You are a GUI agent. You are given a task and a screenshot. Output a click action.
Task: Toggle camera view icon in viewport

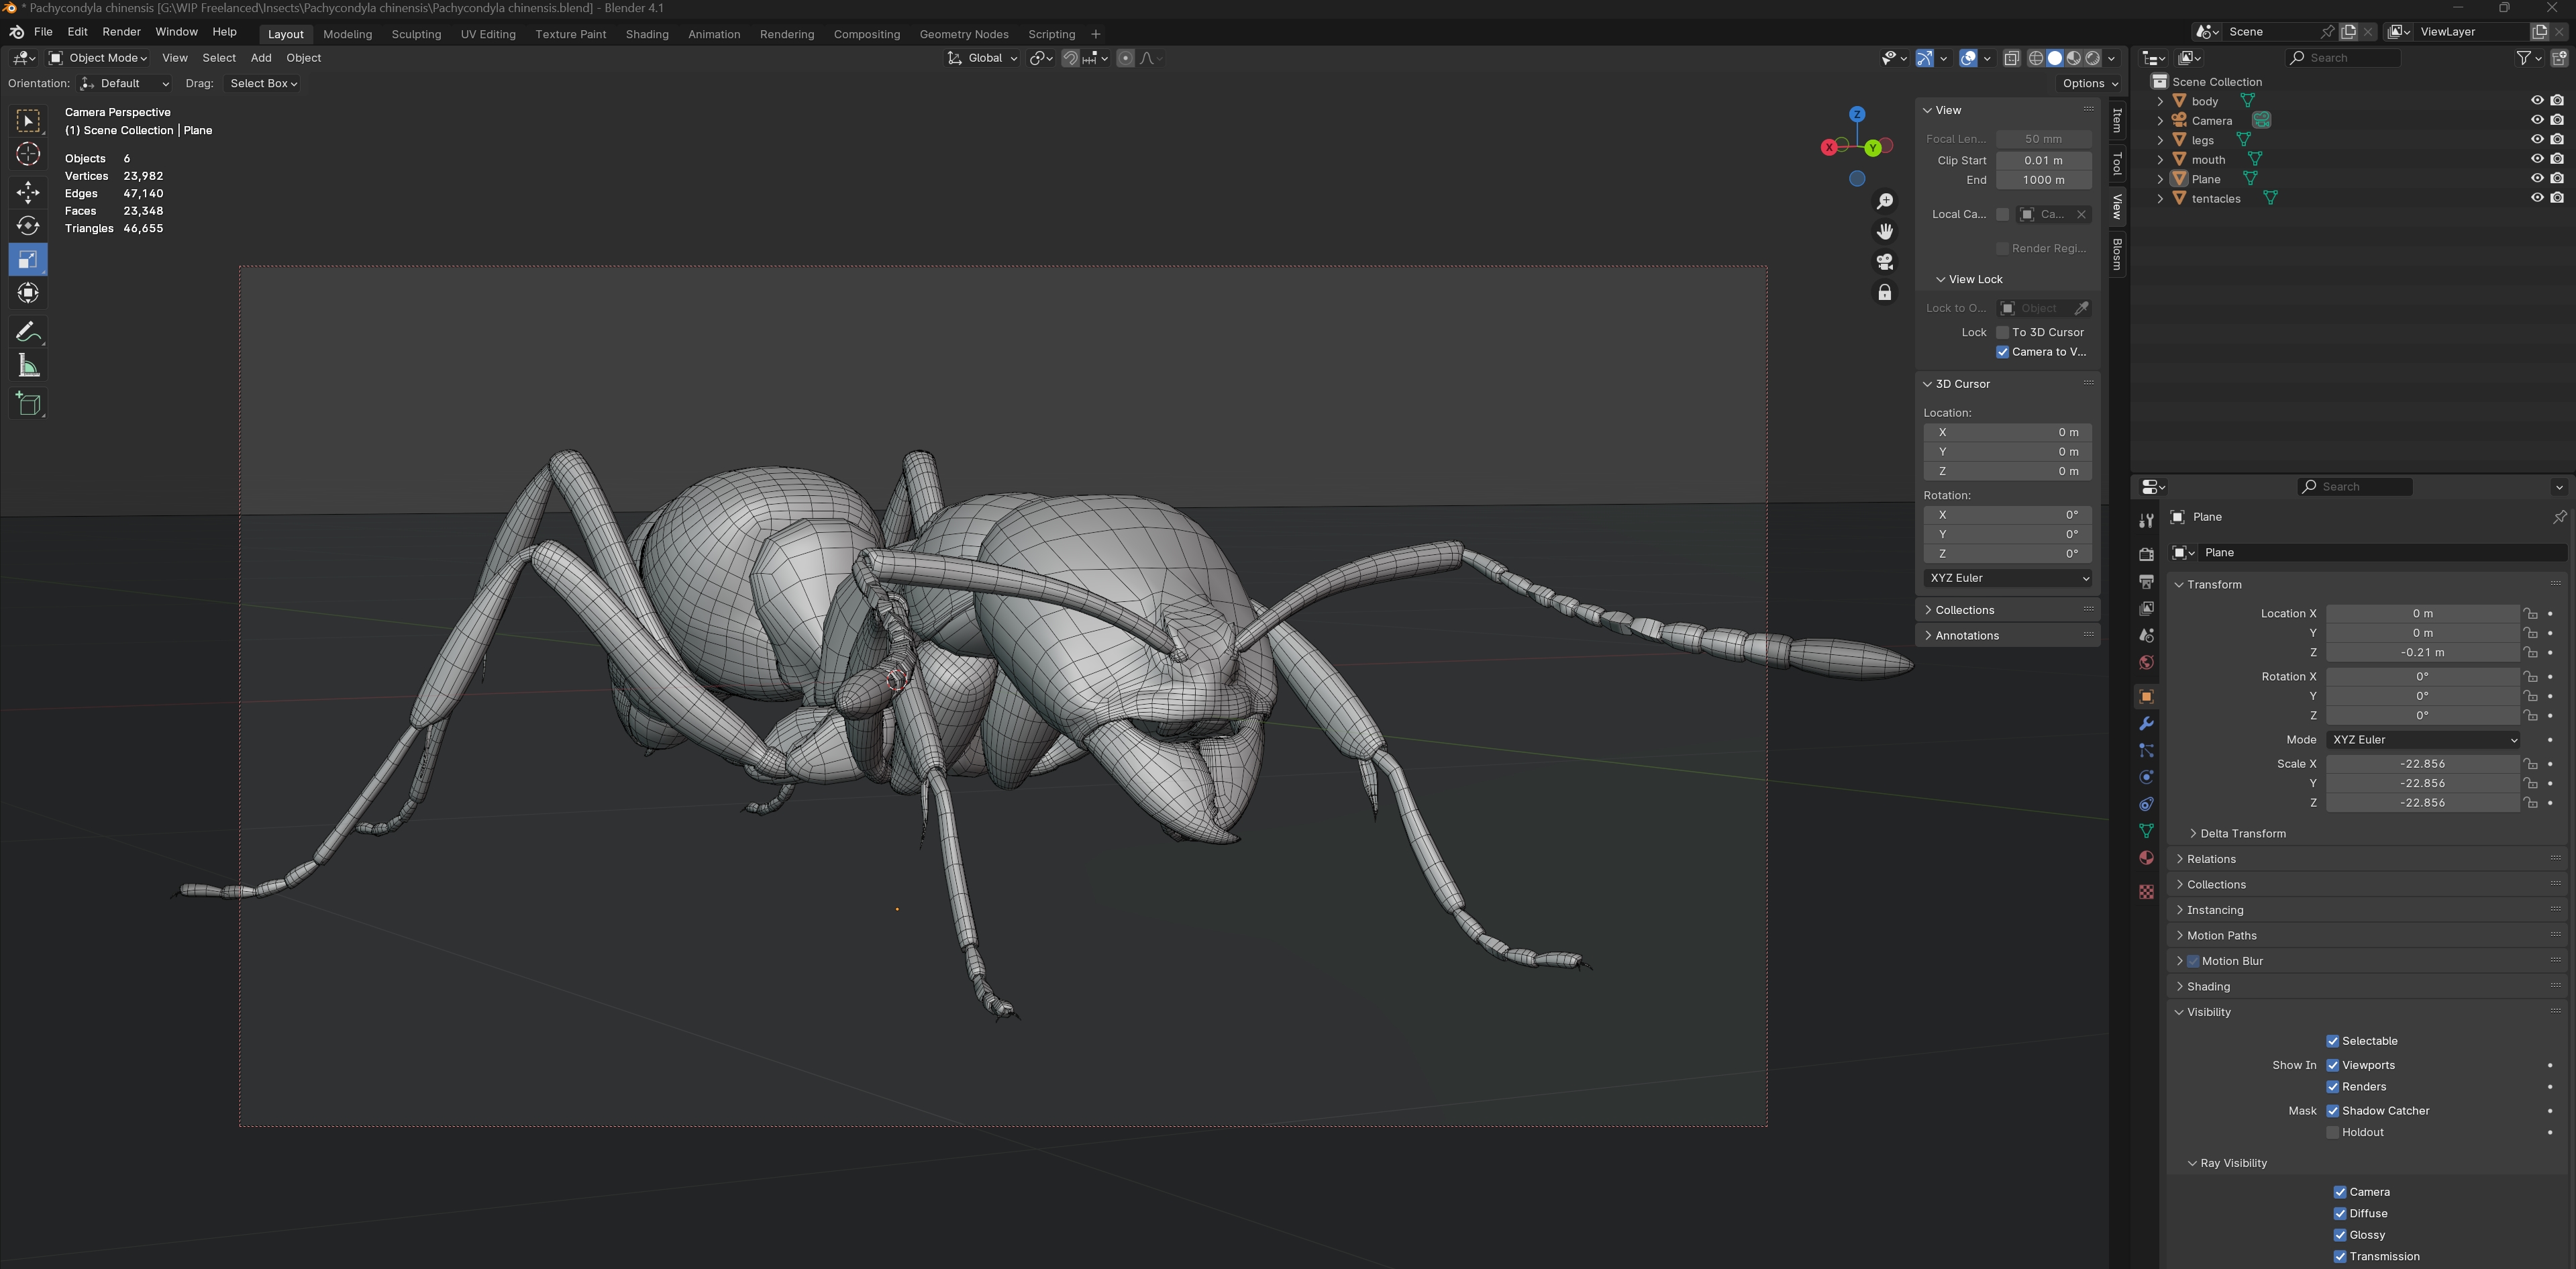(1884, 262)
